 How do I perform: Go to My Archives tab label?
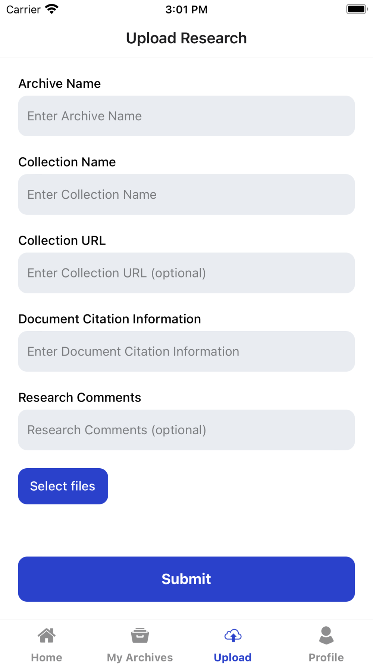coord(140,657)
